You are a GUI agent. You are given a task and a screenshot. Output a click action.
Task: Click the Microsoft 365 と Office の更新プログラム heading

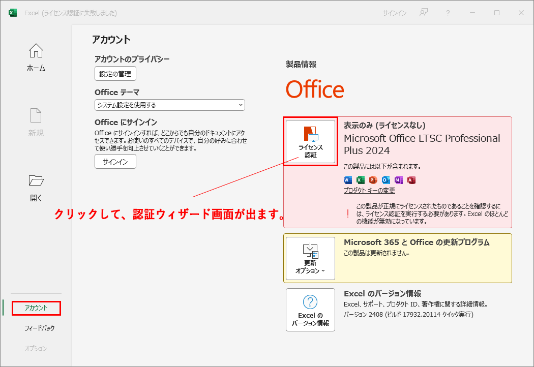point(417,242)
